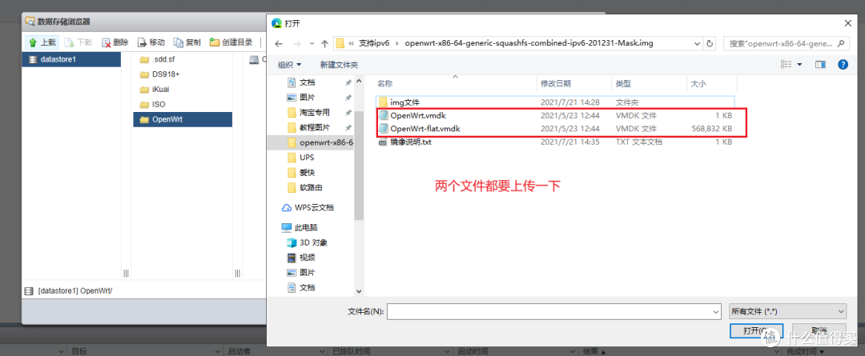Screen dimensions: 865x356
Task: Open 淘宝专用 folder in sidebar
Action: (315, 113)
